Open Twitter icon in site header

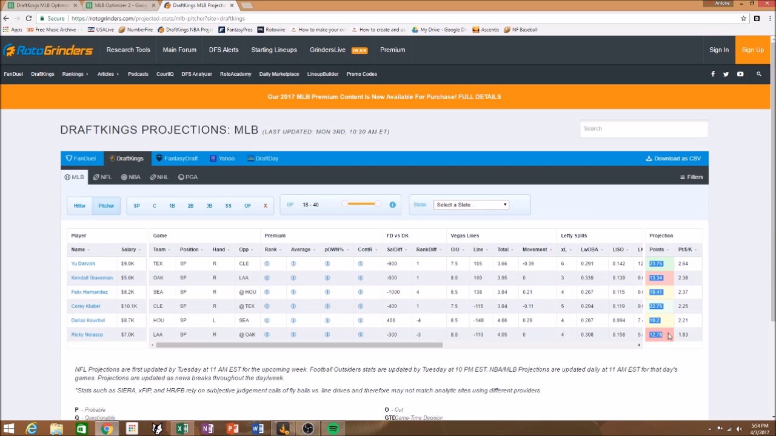pyautogui.click(x=726, y=74)
